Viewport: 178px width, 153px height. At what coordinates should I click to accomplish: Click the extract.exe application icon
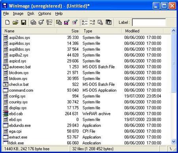click(6, 137)
